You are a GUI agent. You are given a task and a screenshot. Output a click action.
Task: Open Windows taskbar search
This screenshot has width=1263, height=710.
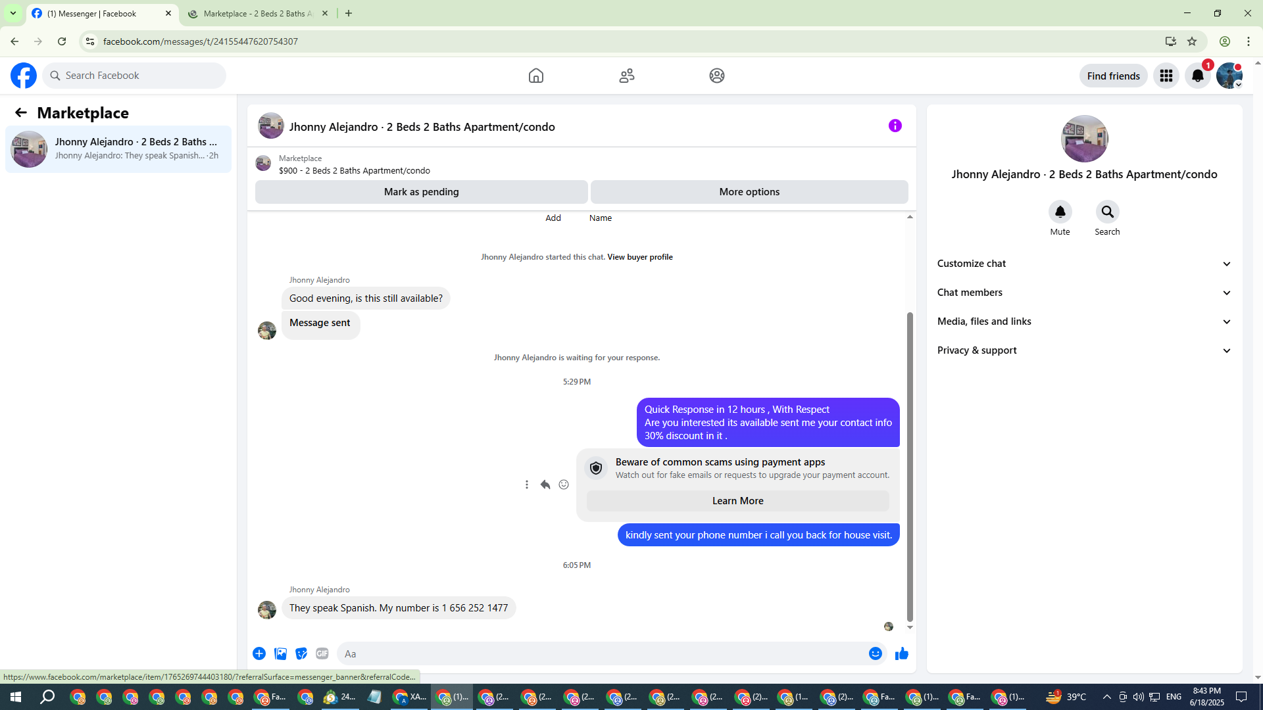(x=47, y=697)
